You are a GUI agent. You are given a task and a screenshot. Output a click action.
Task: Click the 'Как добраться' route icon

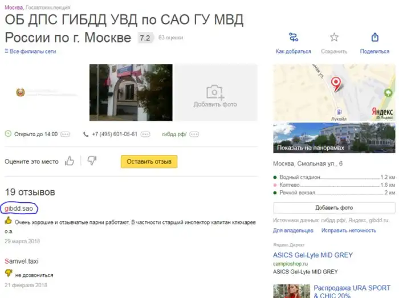click(294, 37)
